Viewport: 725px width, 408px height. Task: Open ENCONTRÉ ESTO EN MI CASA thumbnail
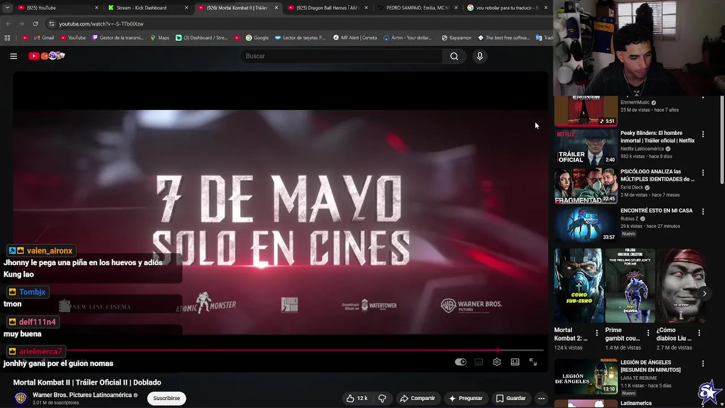(x=586, y=224)
